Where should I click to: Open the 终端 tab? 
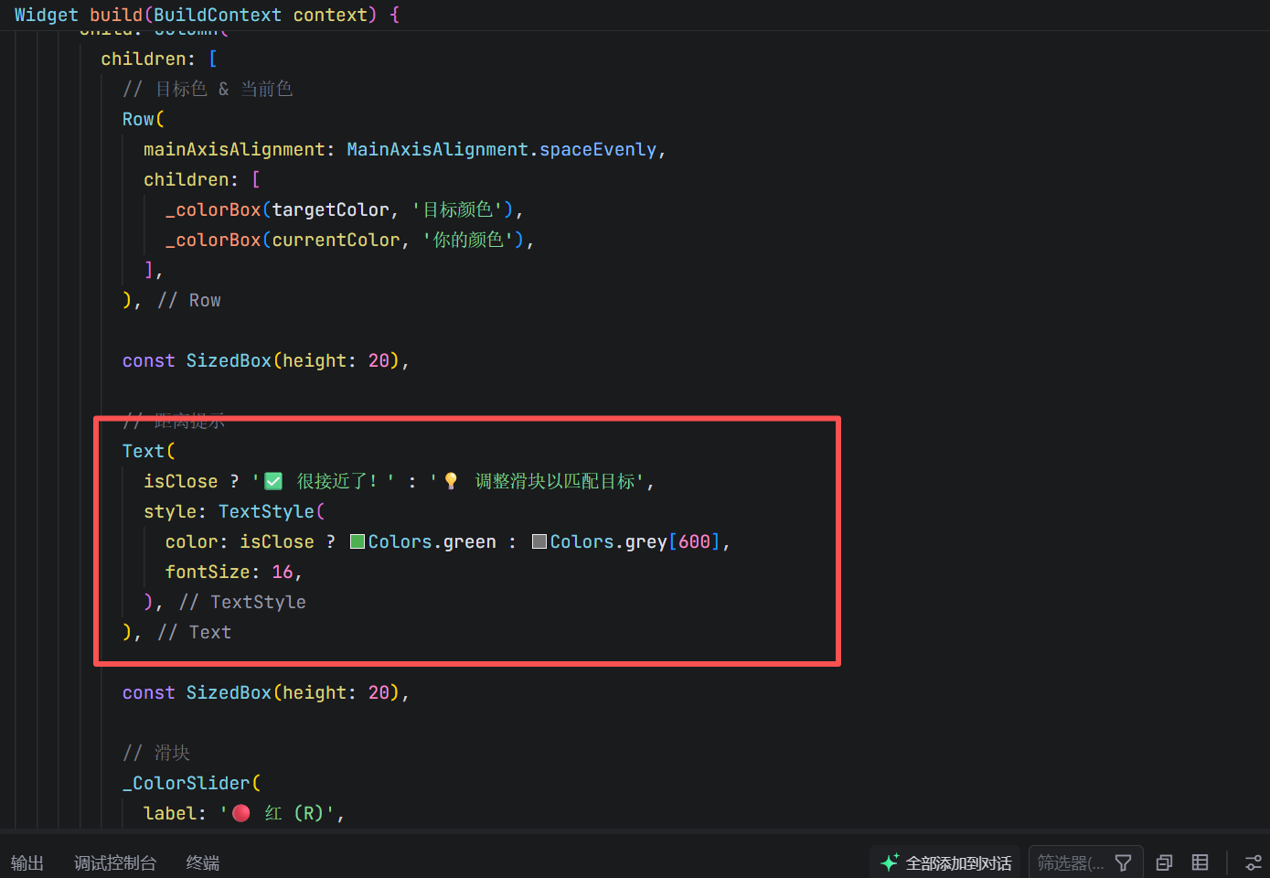click(x=202, y=862)
